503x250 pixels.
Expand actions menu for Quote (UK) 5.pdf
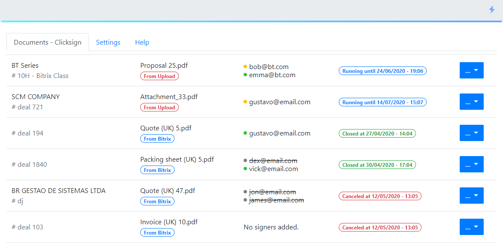(471, 133)
